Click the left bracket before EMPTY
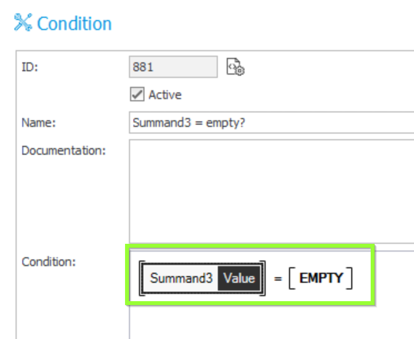414x339 pixels. tap(292, 278)
